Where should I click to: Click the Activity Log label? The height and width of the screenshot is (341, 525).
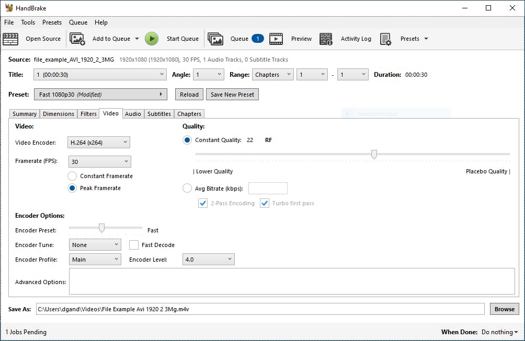[x=356, y=39]
